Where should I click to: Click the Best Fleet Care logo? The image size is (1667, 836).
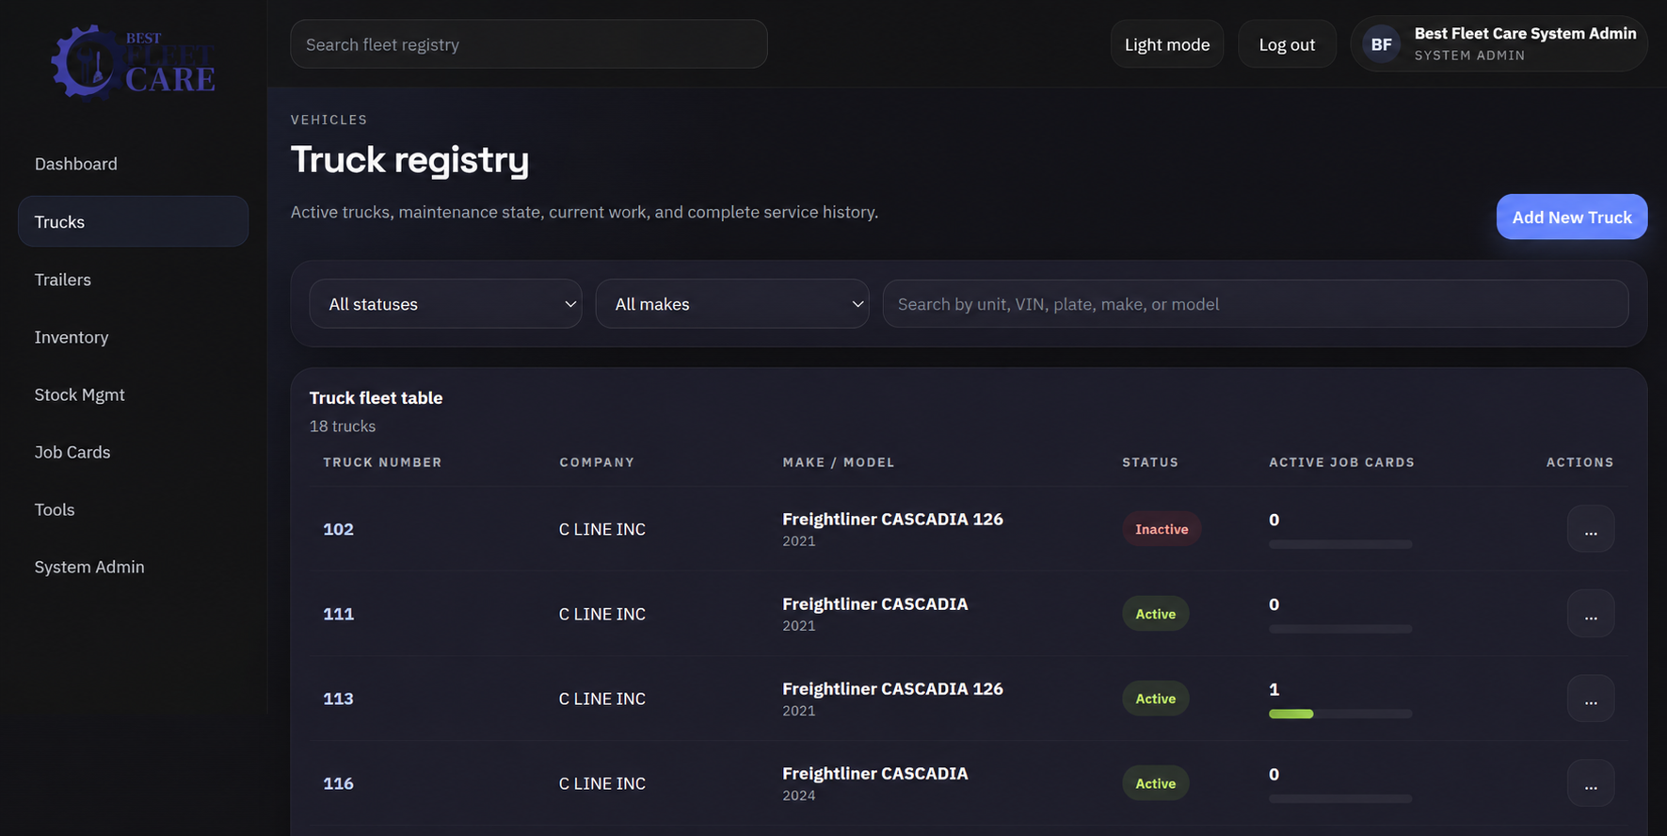133,62
